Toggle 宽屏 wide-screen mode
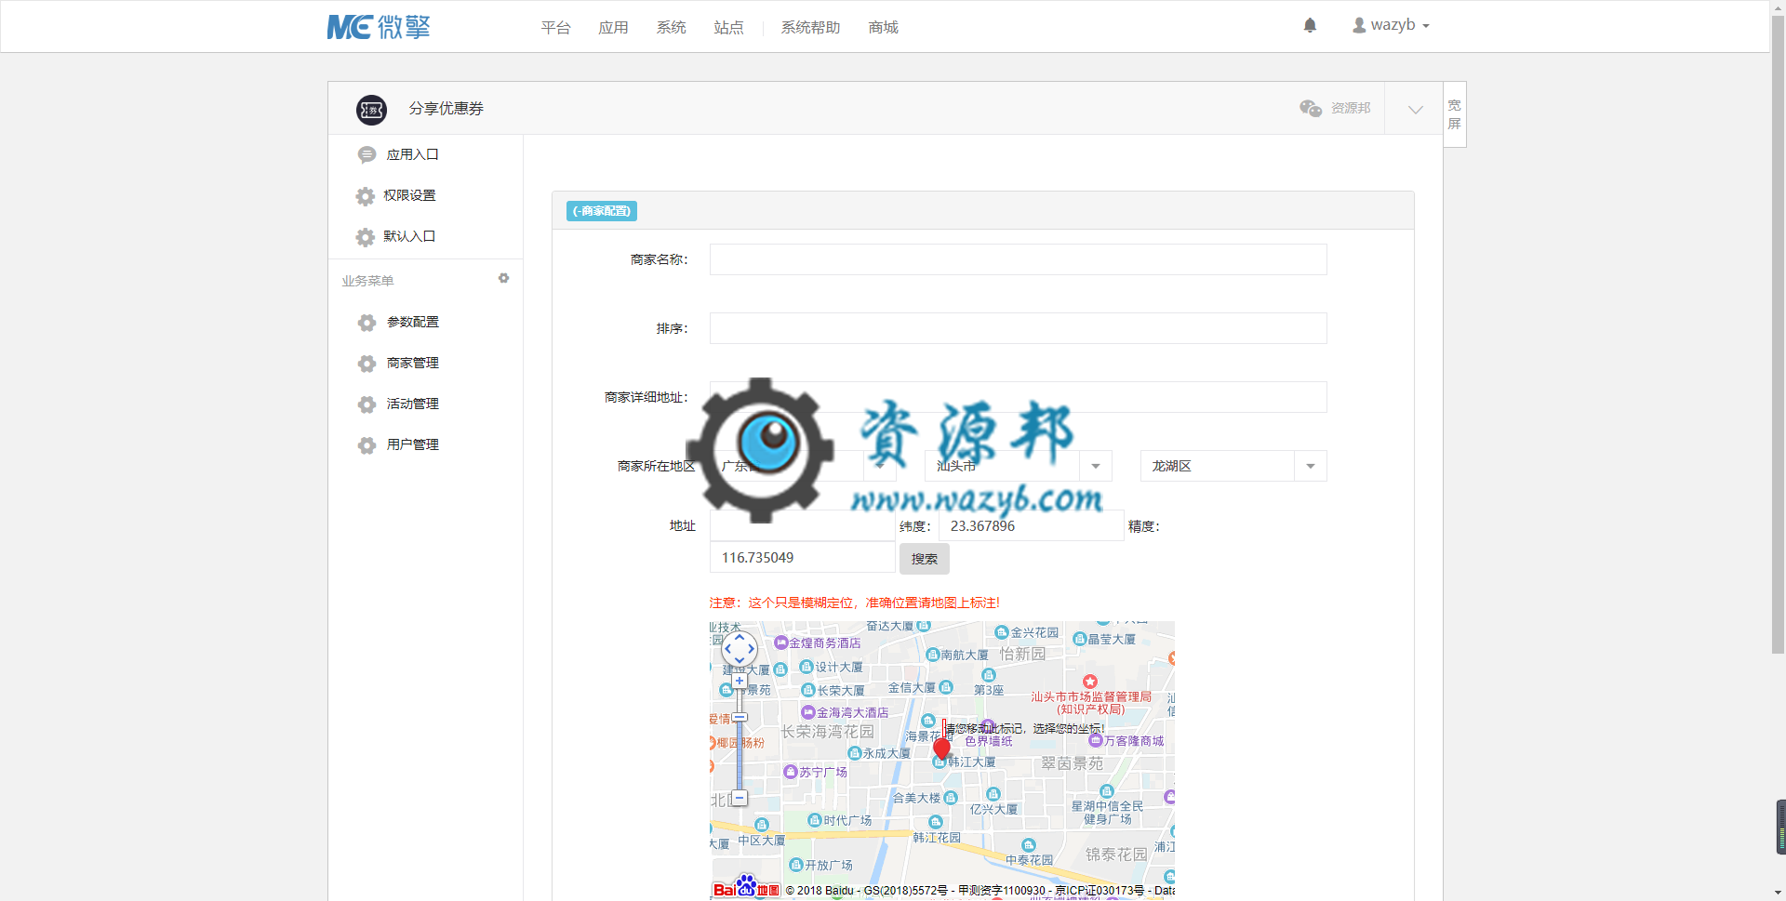Viewport: 1786px width, 901px height. 1455,114
